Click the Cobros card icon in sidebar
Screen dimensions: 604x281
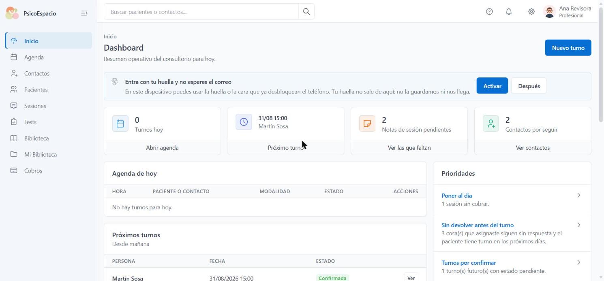click(14, 170)
